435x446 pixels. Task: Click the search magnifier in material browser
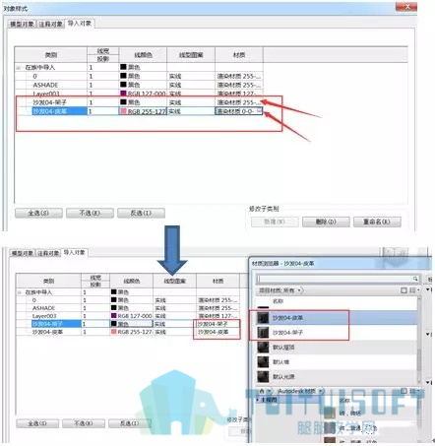[415, 279]
